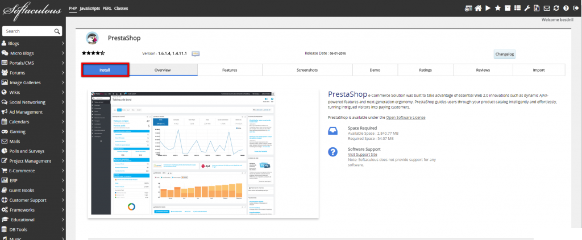The width and height of the screenshot is (582, 240).
Task: Open backups and restore file icon
Action: tap(537, 8)
